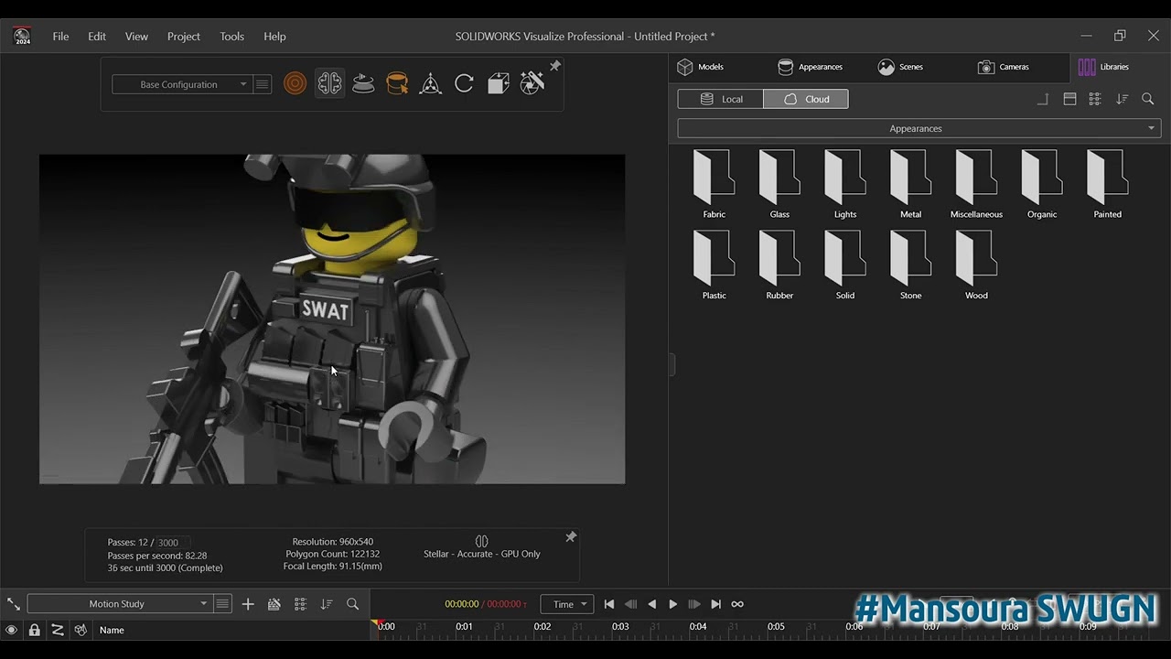Screen dimensions: 1171x659
Task: Open the Motion Study dropdown
Action: 119,604
